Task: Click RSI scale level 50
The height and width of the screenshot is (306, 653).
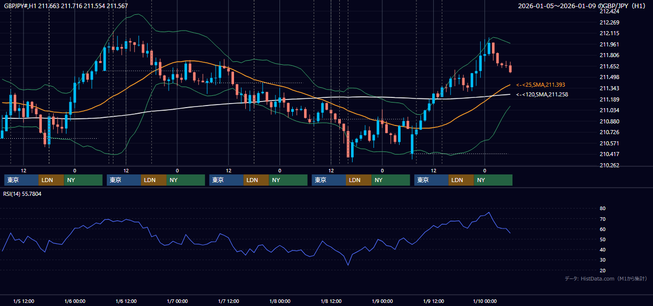Action: [x=602, y=239]
